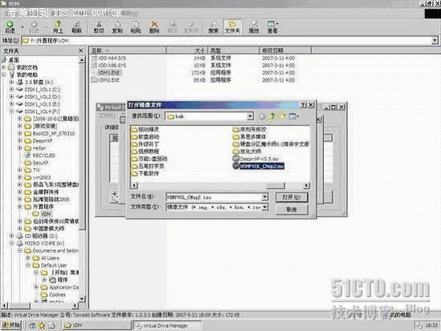The height and width of the screenshot is (331, 441).
Task: Click the Copy (复制) toolbar icon
Action: tap(117, 27)
